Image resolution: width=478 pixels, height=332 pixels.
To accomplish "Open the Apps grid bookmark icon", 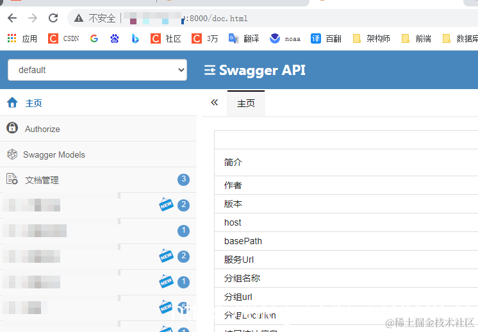I will (12, 38).
